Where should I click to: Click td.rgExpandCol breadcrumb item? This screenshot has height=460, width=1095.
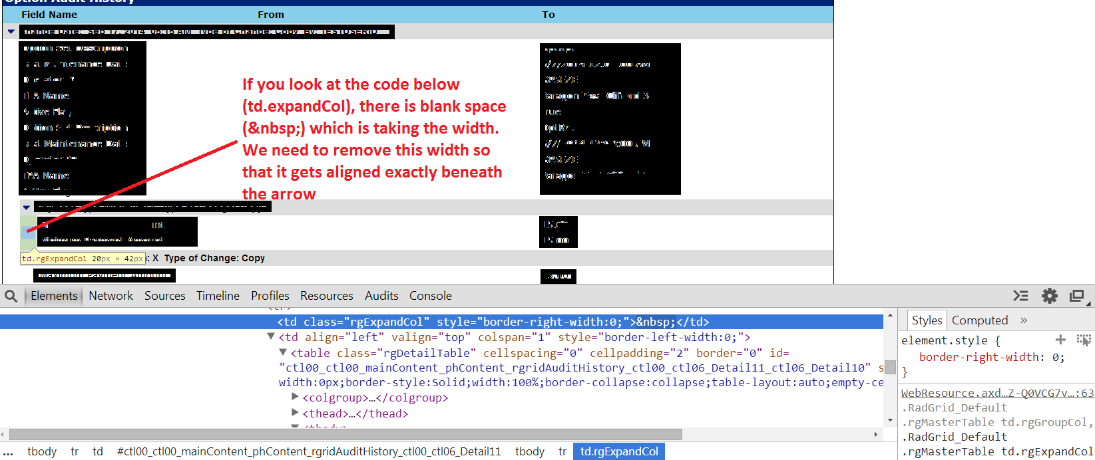619,451
